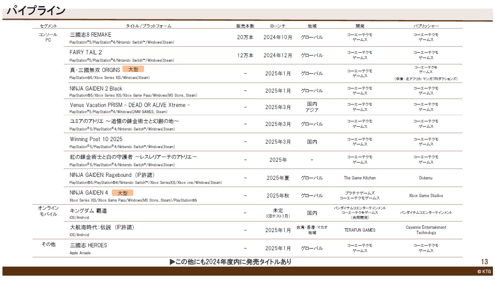Select the 20万本 sales figure
Viewport: 495px width, 281px height.
pos(245,37)
